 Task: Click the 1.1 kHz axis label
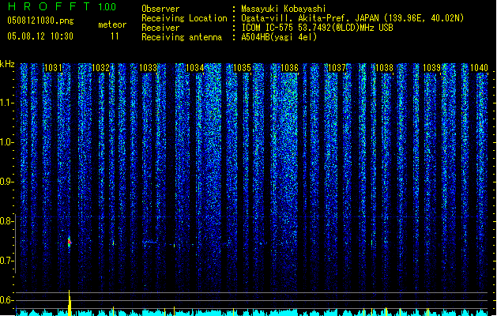[7, 103]
